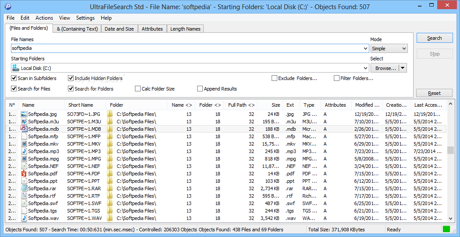Click the Softpedia.mp3 audio file icon
Screen dimensions: 460x237
tap(24, 151)
